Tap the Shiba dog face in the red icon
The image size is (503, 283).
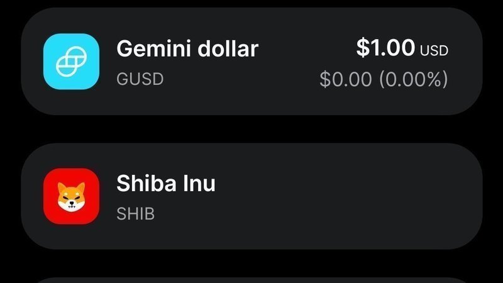coord(71,197)
